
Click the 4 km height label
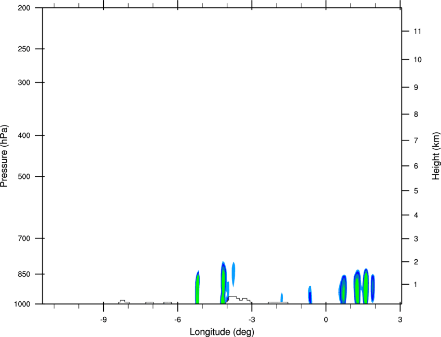click(416, 215)
